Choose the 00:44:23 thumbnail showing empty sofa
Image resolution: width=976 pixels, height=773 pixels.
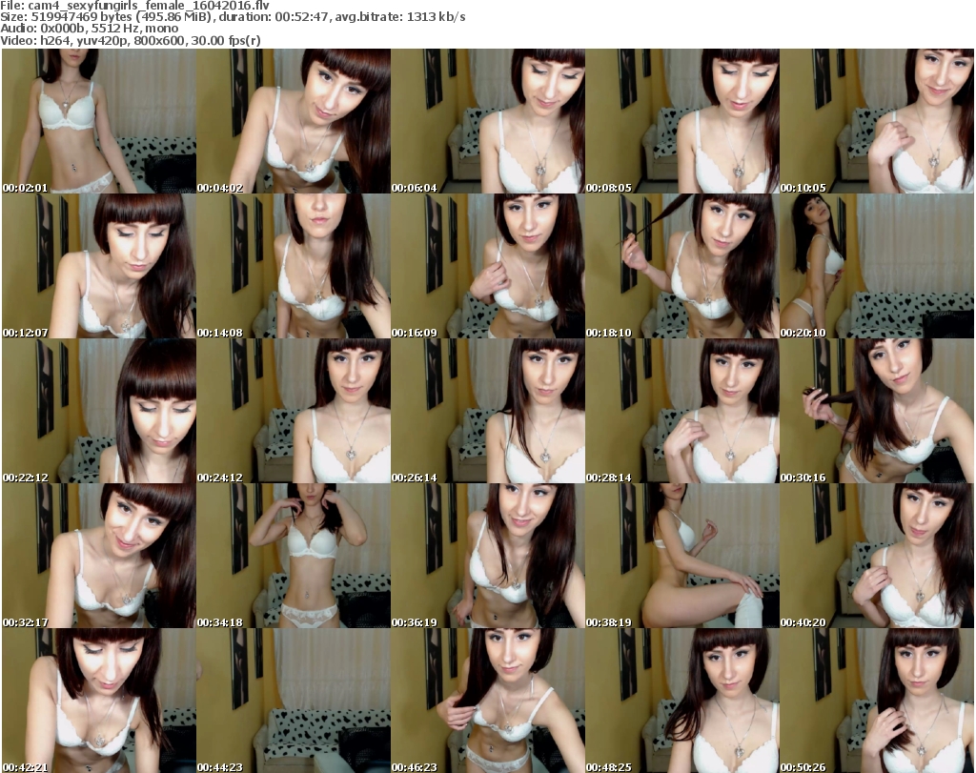(294, 701)
